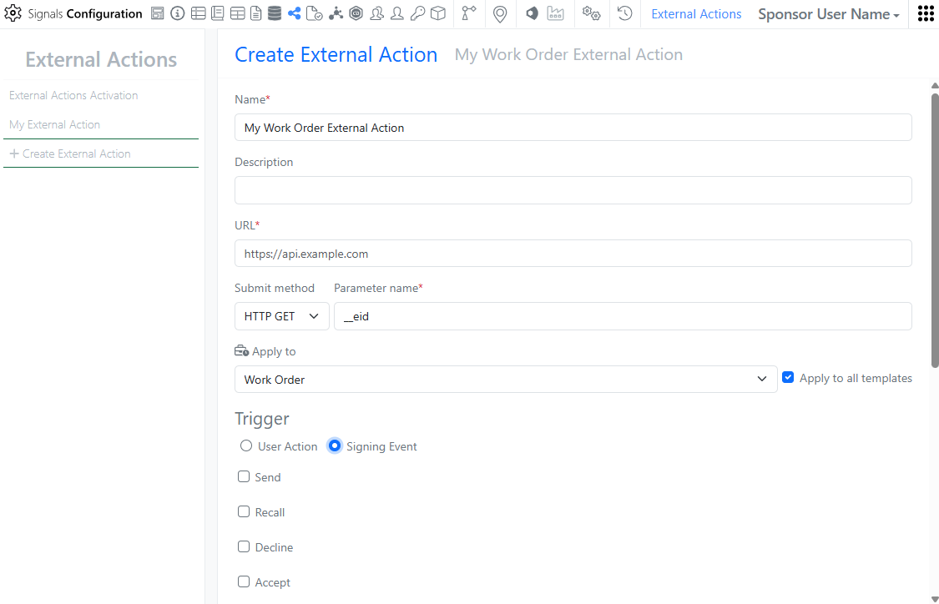Click the blue share icon
This screenshot has width=939, height=604.
tap(294, 13)
